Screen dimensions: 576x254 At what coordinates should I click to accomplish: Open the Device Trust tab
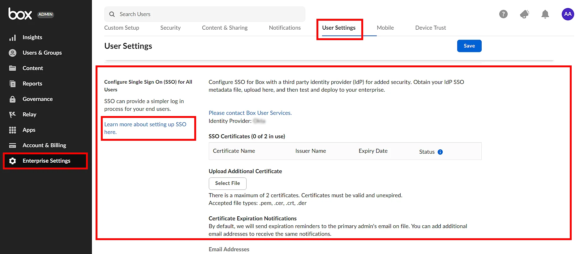pos(431,28)
